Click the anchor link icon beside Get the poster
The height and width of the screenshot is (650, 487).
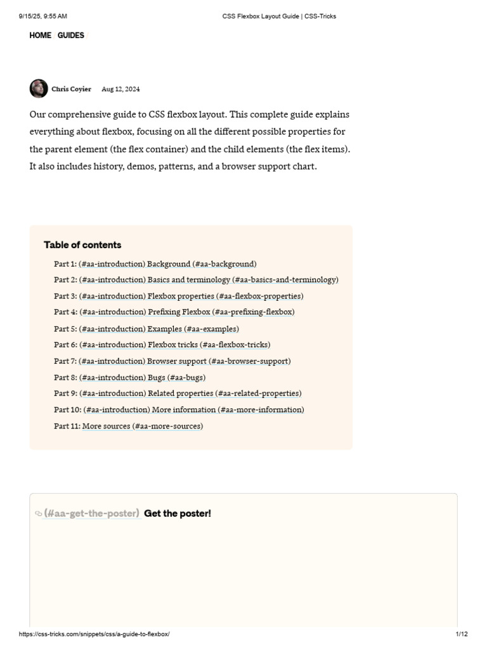tap(39, 514)
